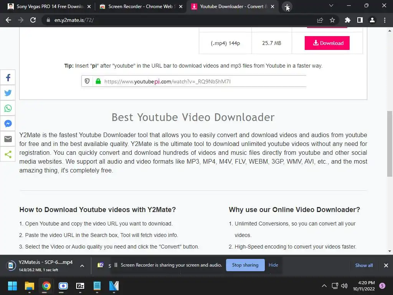Viewport: 393px width, 295px height.
Task: Open Vegas-style editor icon in taskbar
Action: [x=114, y=286]
